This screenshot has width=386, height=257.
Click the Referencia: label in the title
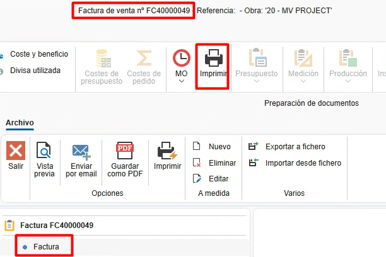click(216, 11)
